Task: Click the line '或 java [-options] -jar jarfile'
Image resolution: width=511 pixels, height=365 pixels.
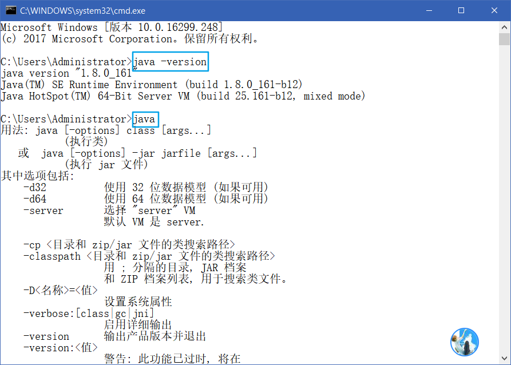Action: pyautogui.click(x=137, y=153)
